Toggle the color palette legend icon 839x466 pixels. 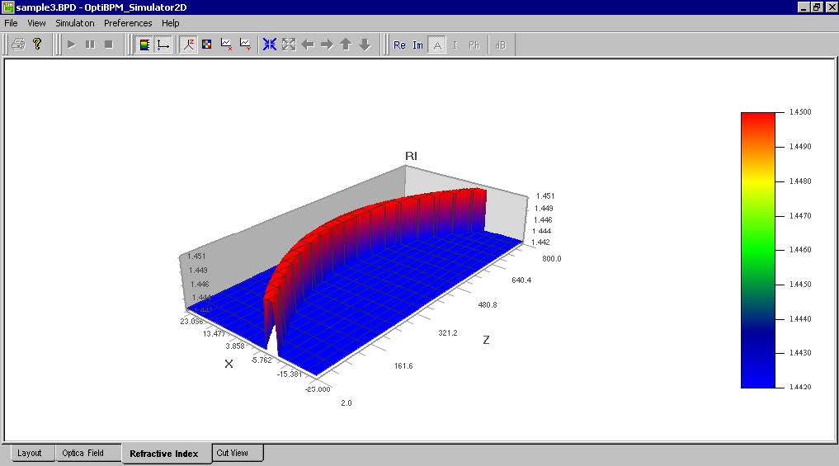coord(144,45)
